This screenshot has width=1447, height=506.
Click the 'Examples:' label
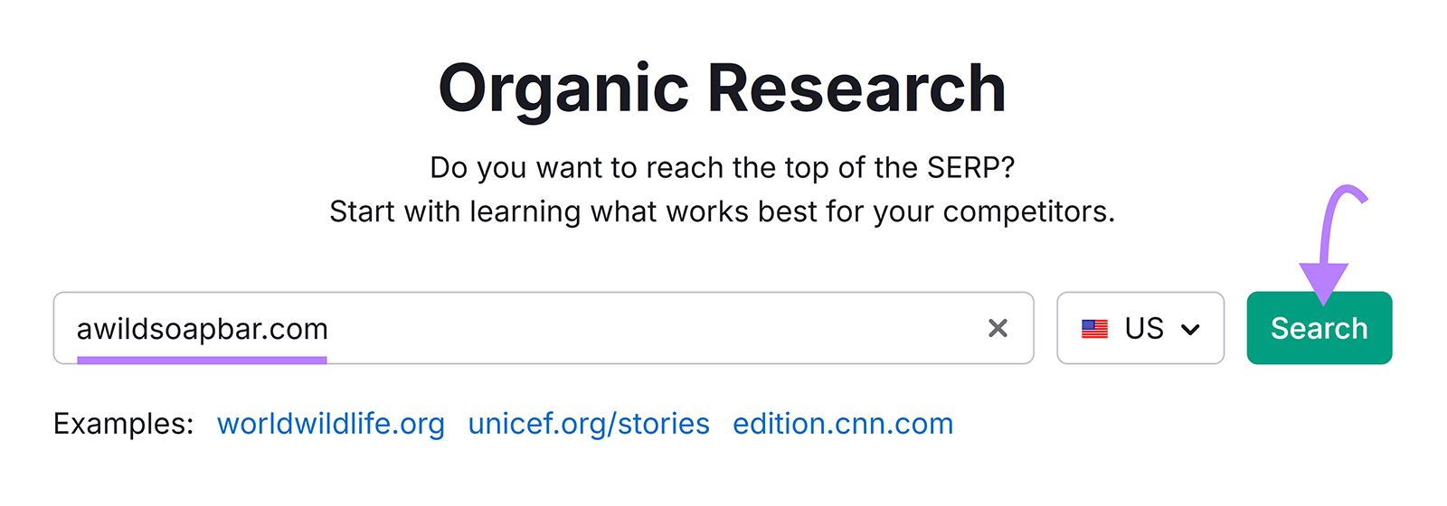point(124,424)
